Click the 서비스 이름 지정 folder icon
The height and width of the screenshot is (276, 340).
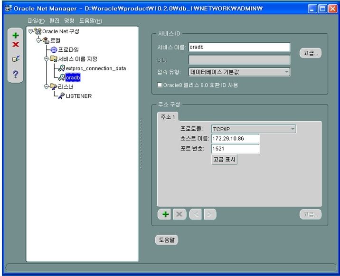(54, 58)
